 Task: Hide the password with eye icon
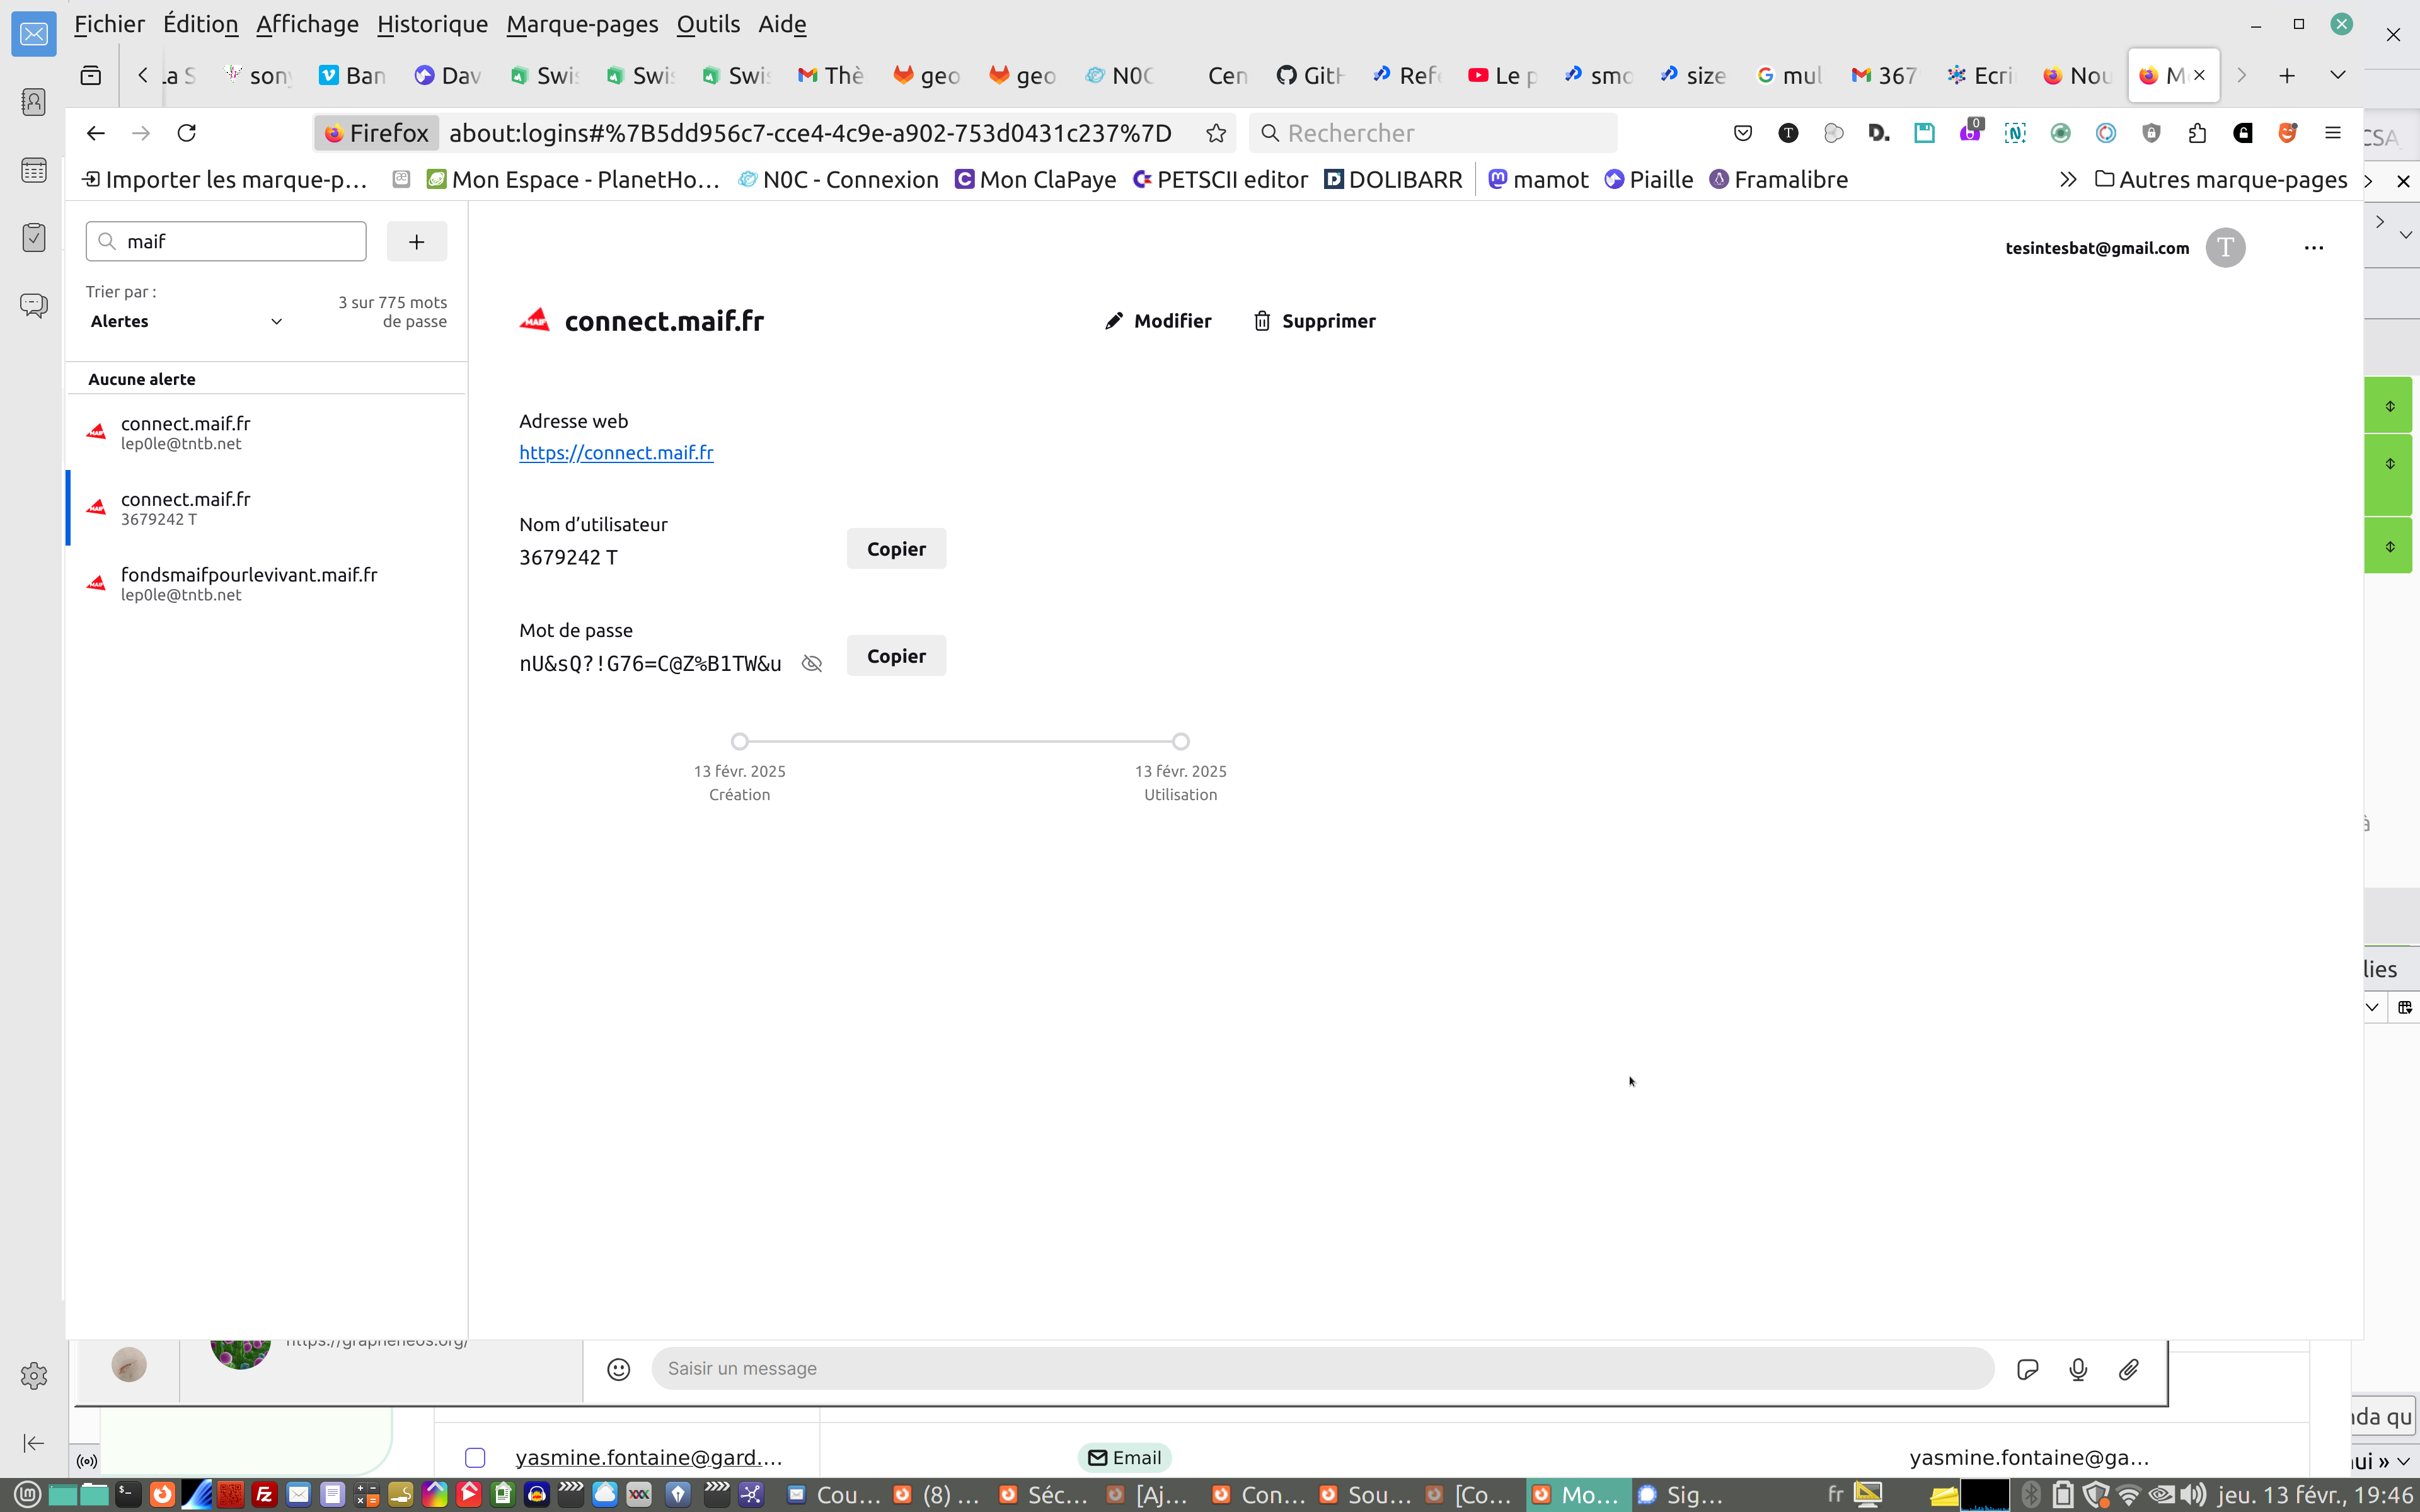(x=812, y=664)
